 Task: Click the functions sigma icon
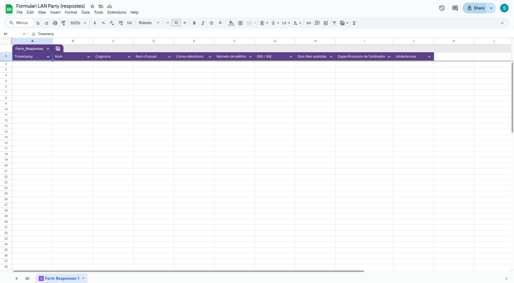pos(354,23)
